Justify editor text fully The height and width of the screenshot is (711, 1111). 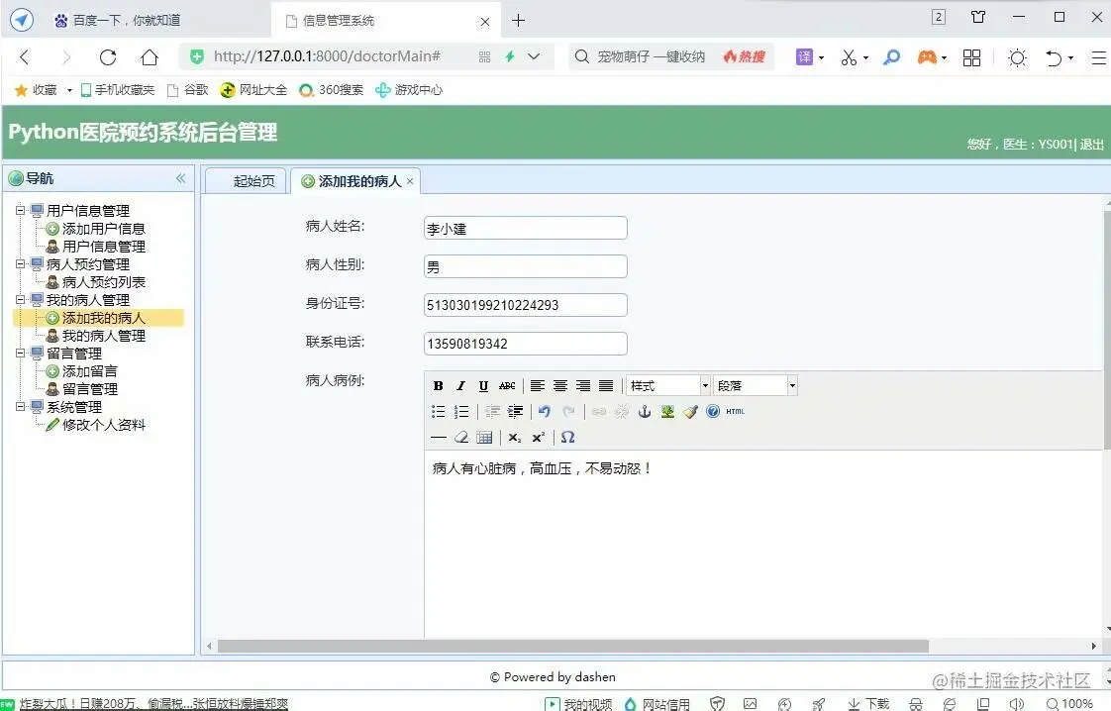pos(605,385)
